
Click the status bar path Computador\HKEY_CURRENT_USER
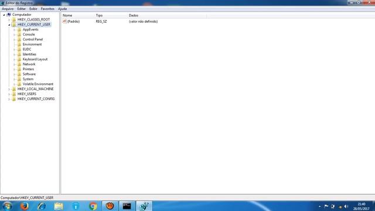point(27,198)
